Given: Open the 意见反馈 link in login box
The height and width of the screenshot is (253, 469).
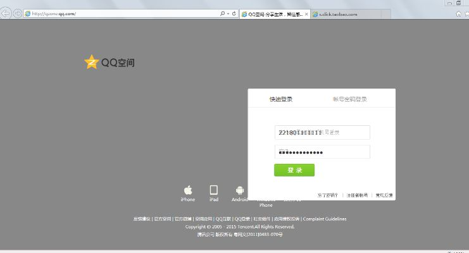Looking at the screenshot, I should (384, 195).
